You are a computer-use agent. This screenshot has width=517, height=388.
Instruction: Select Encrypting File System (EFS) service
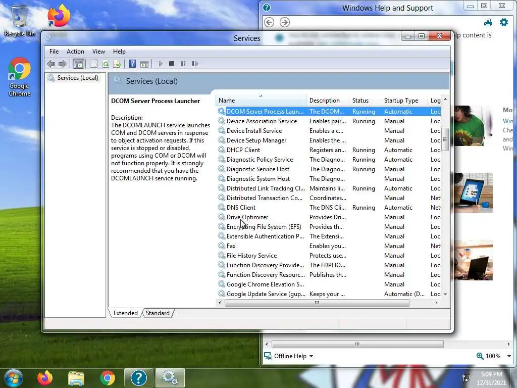329,227
